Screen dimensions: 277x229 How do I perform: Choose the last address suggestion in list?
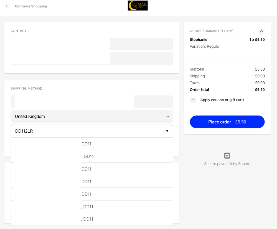tap(92, 219)
